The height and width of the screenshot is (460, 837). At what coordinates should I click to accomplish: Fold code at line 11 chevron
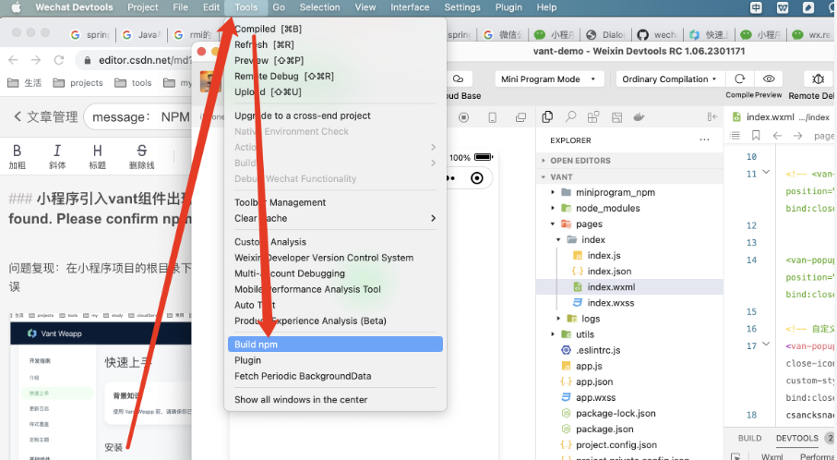766,172
